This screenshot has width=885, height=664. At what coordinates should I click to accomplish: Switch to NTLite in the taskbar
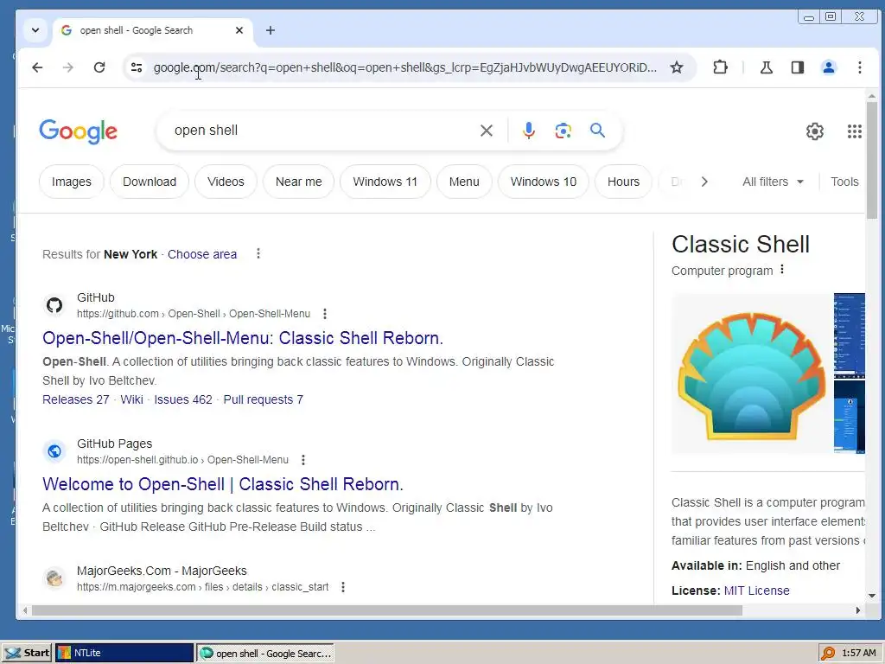coord(124,653)
